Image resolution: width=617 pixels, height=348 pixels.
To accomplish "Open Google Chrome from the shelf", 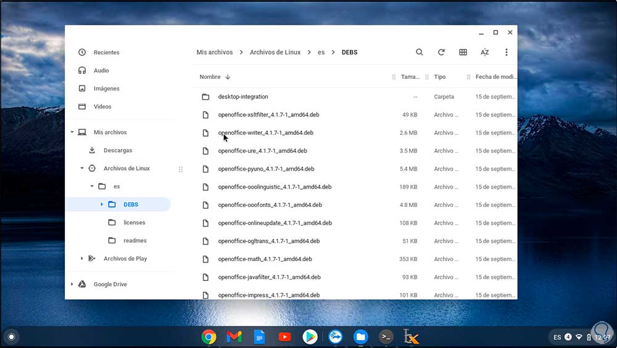I will 209,337.
